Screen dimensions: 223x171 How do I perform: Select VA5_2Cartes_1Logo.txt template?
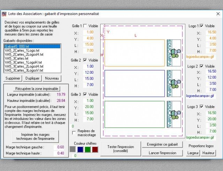22,51
